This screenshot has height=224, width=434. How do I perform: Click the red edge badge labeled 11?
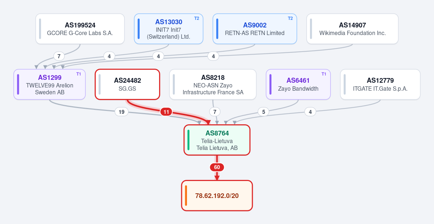166,112
